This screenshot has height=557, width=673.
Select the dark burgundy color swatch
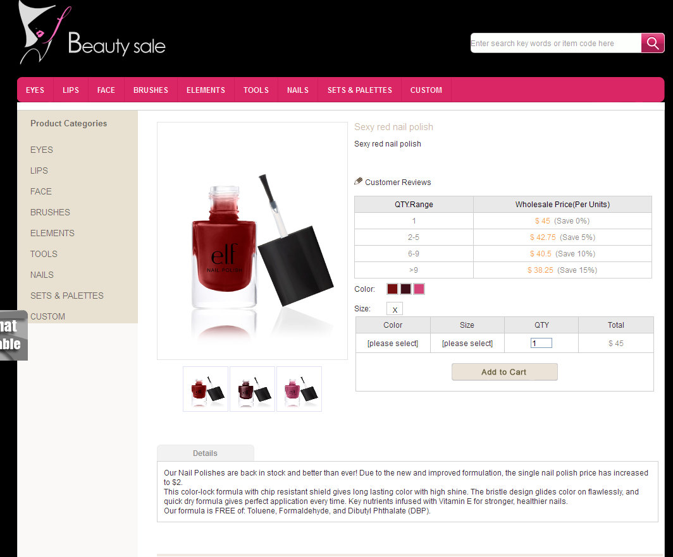(405, 289)
